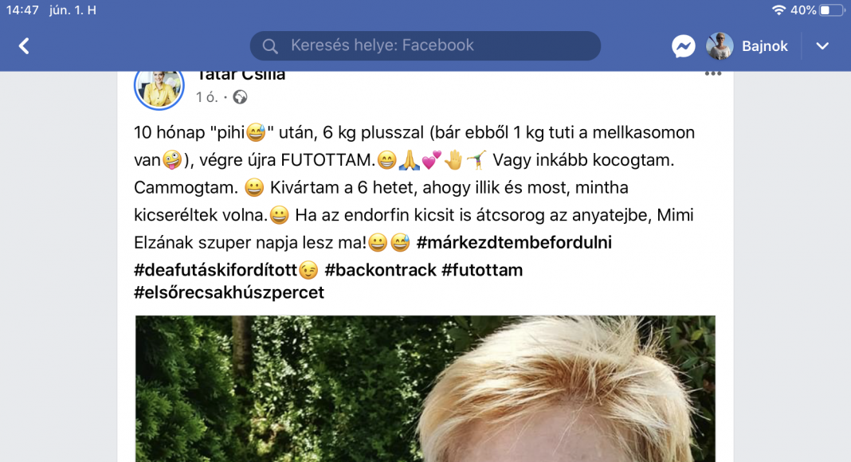Viewport: 851px width, 462px height.
Task: Open hashtag #márkezdtembefordulni
Action: (514, 242)
